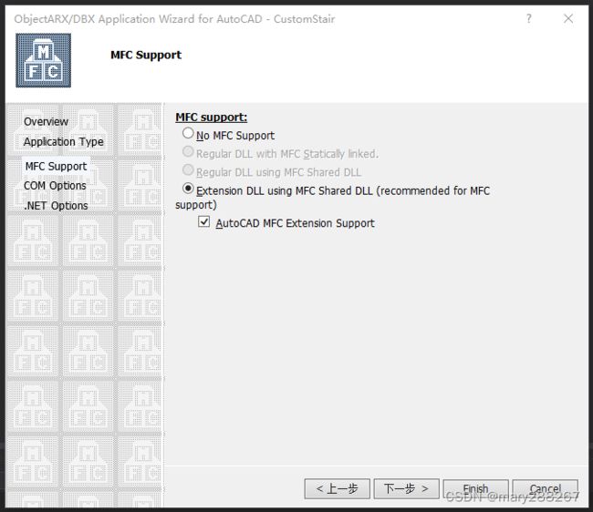Click the help question mark icon
Screen dimensions: 593x512
(529, 18)
